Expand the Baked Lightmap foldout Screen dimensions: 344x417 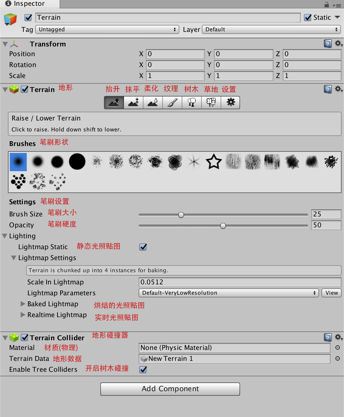23,304
